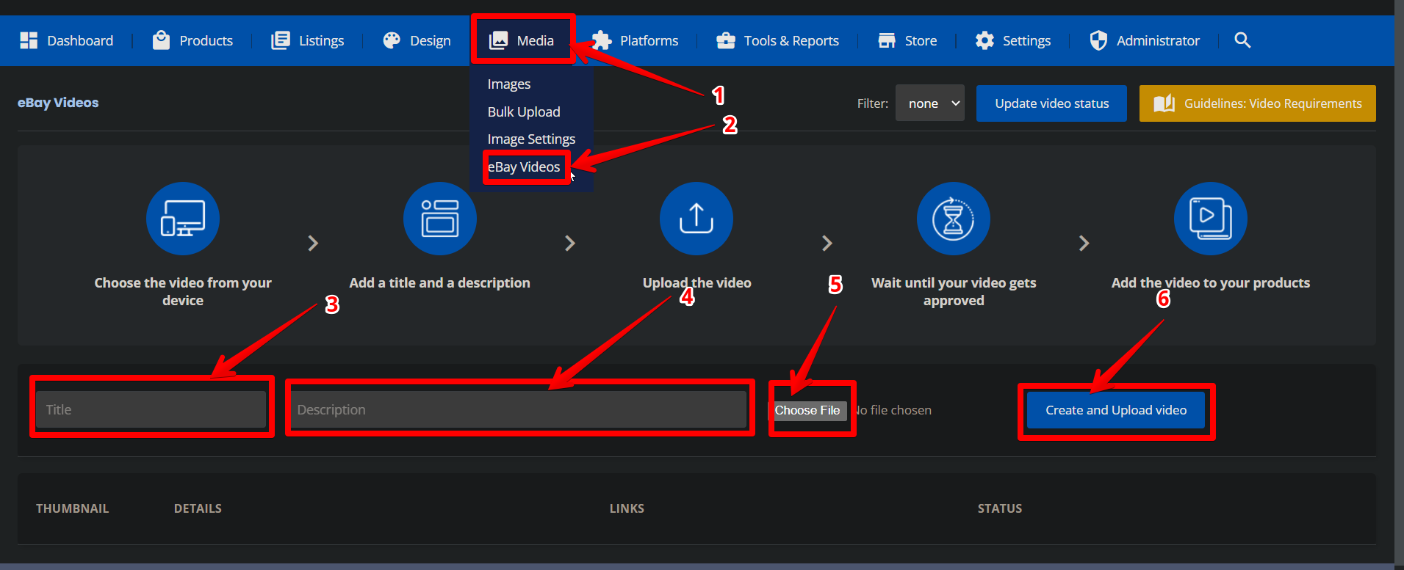The width and height of the screenshot is (1404, 570).
Task: Select Images from the Media dropdown
Action: 509,84
